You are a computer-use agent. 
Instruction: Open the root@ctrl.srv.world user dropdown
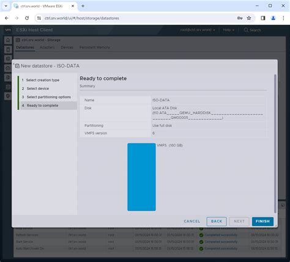pyautogui.click(x=198, y=30)
